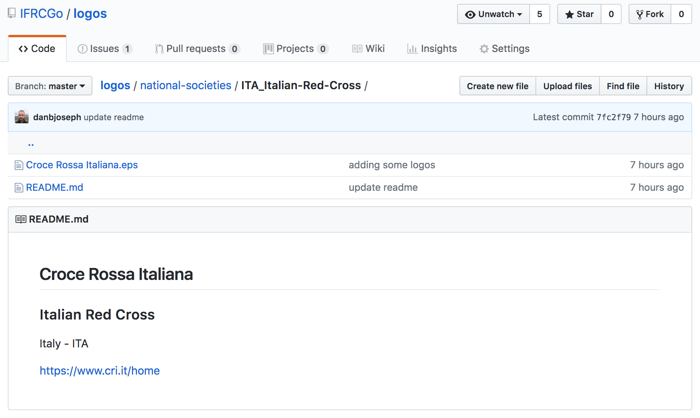Viewport: 700px width, 418px height.
Task: Open the 'update readme' latest commit message
Action: point(114,117)
